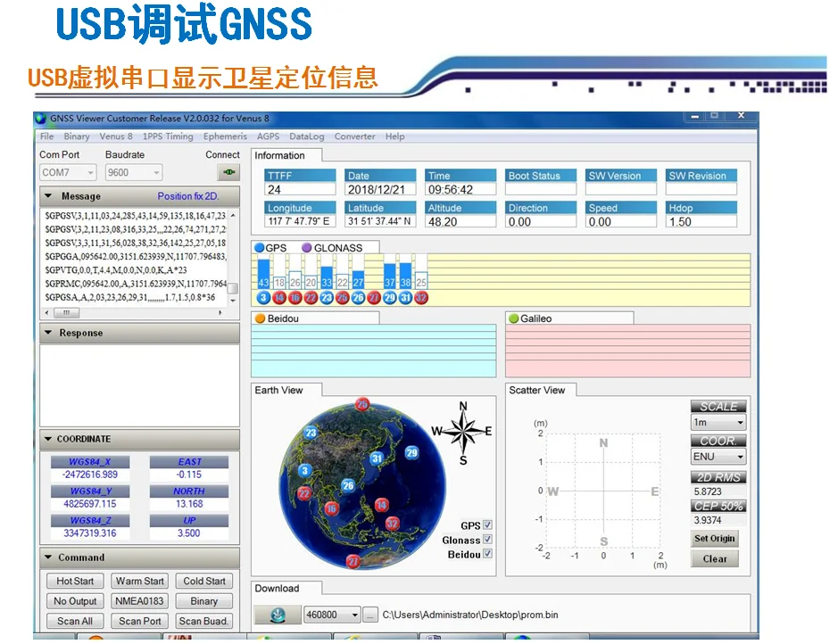Open the AGPS menu
The image size is (838, 644).
point(269,136)
